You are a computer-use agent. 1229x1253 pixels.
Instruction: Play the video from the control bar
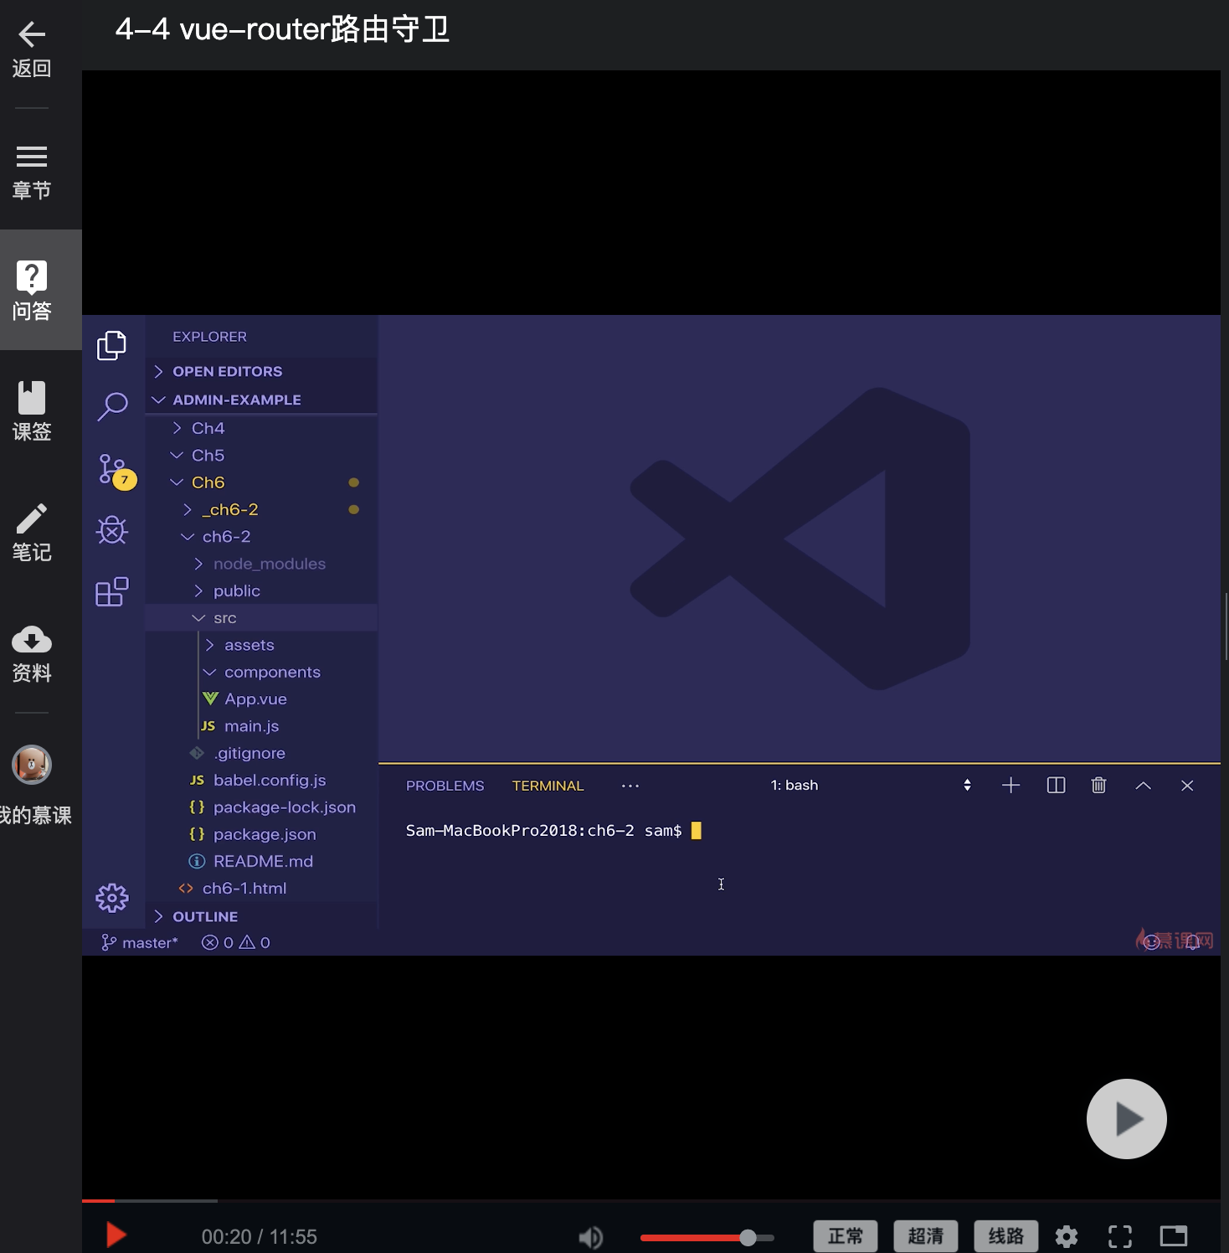pos(116,1235)
